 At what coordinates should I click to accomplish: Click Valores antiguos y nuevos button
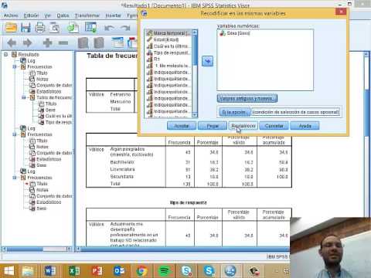(247, 98)
